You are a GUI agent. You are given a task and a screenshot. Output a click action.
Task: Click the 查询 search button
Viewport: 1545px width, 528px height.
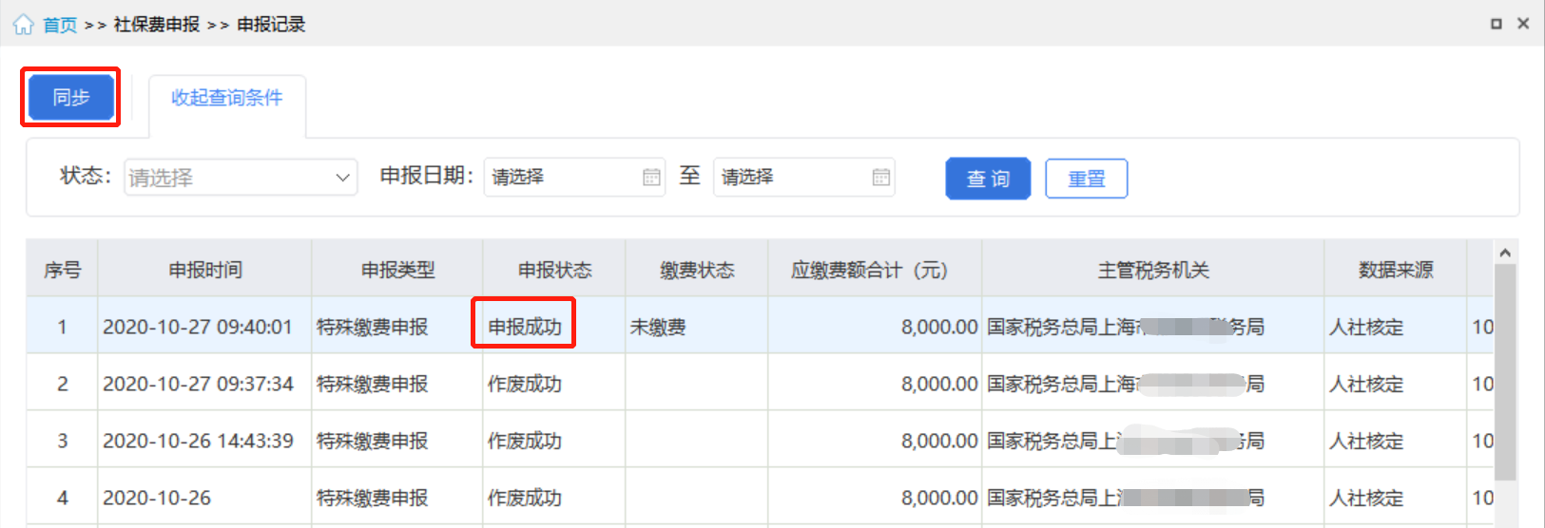[x=988, y=179]
